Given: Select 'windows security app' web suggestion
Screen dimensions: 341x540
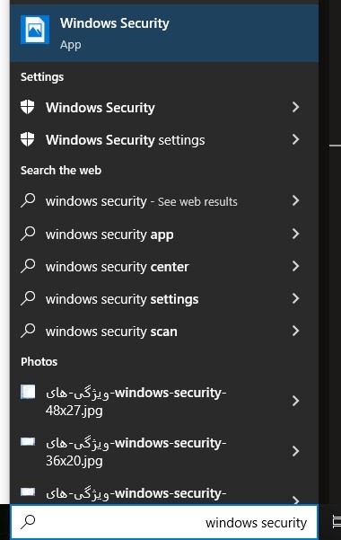Looking at the screenshot, I should click(x=164, y=235).
